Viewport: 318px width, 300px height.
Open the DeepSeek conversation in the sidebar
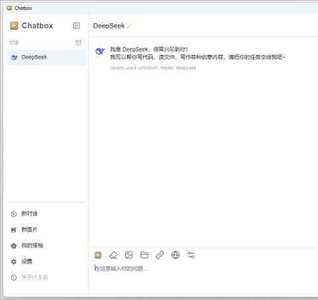point(46,58)
